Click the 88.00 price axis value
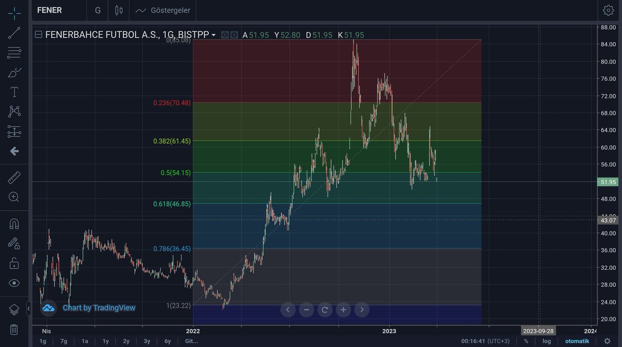 pyautogui.click(x=608, y=27)
